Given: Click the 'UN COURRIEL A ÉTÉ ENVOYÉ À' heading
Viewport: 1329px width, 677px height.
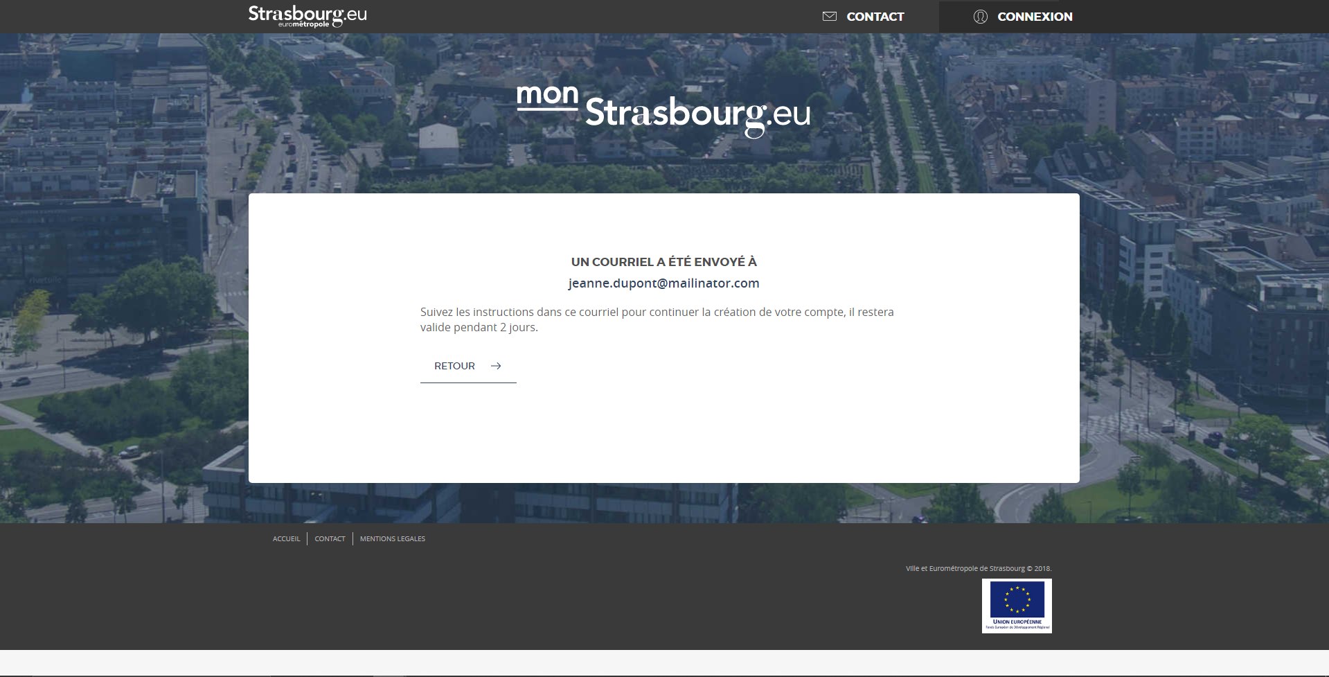Looking at the screenshot, I should [663, 262].
